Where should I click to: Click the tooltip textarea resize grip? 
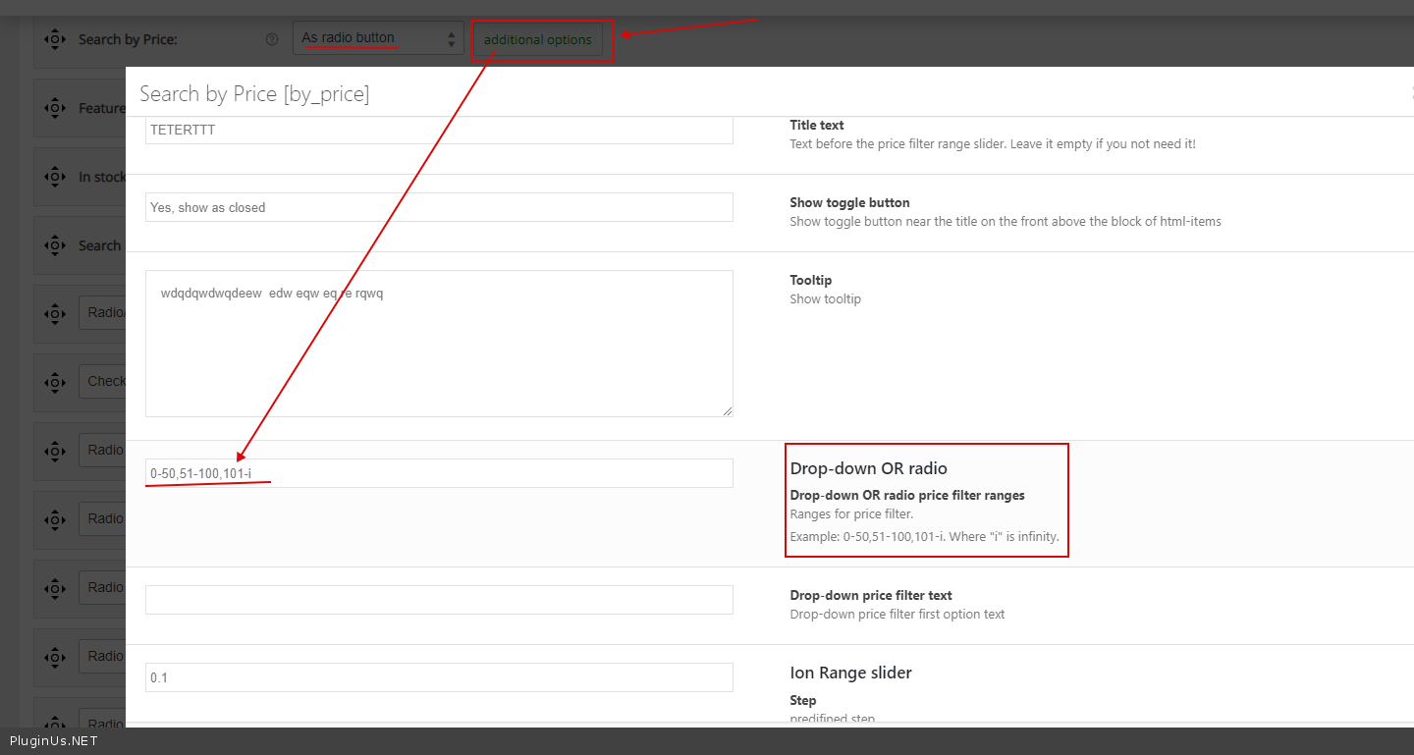(728, 411)
